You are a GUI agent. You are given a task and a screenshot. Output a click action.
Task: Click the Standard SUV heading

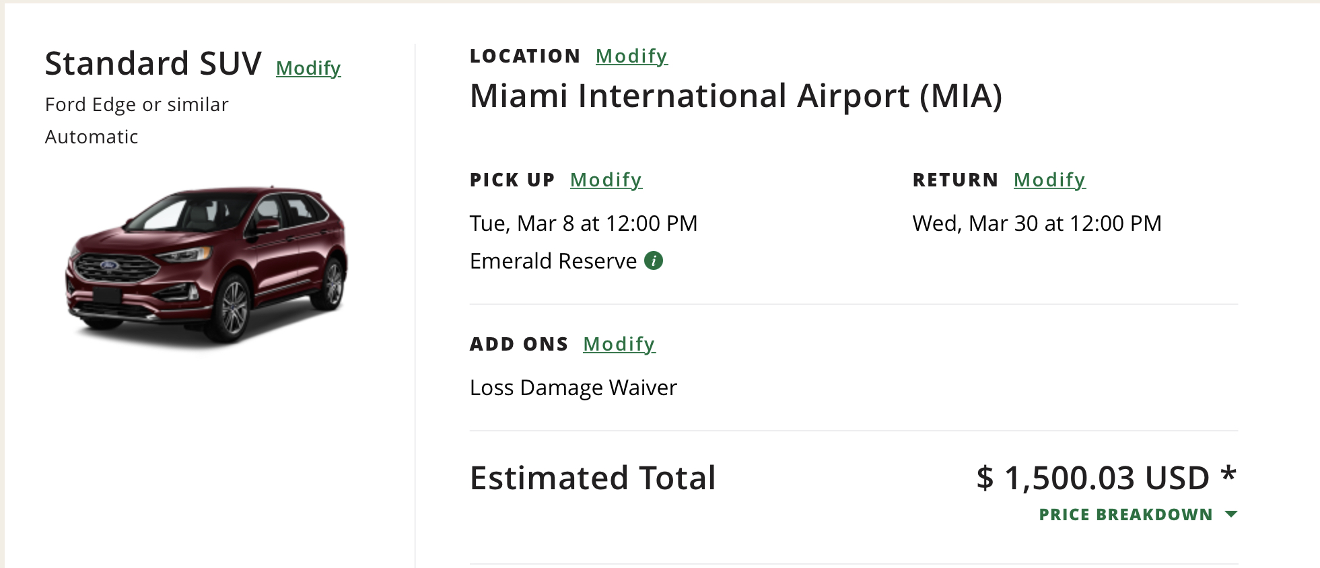click(x=153, y=64)
